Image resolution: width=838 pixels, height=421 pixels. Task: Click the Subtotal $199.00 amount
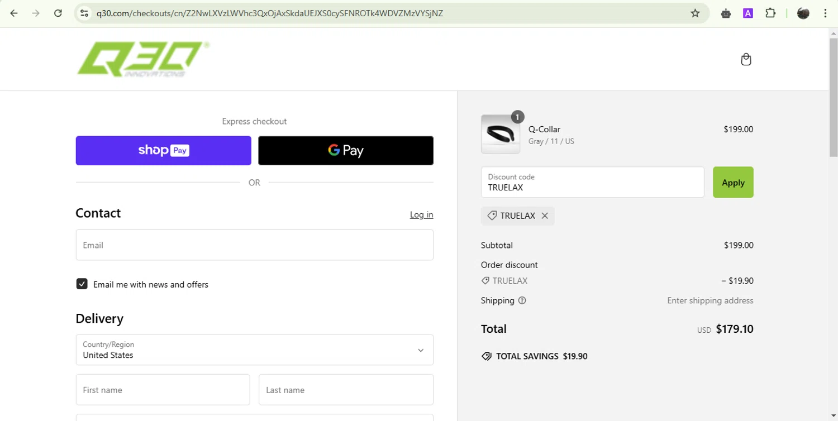[738, 245]
